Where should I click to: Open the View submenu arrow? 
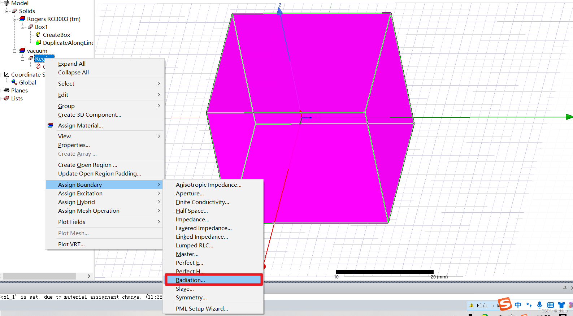(x=159, y=136)
